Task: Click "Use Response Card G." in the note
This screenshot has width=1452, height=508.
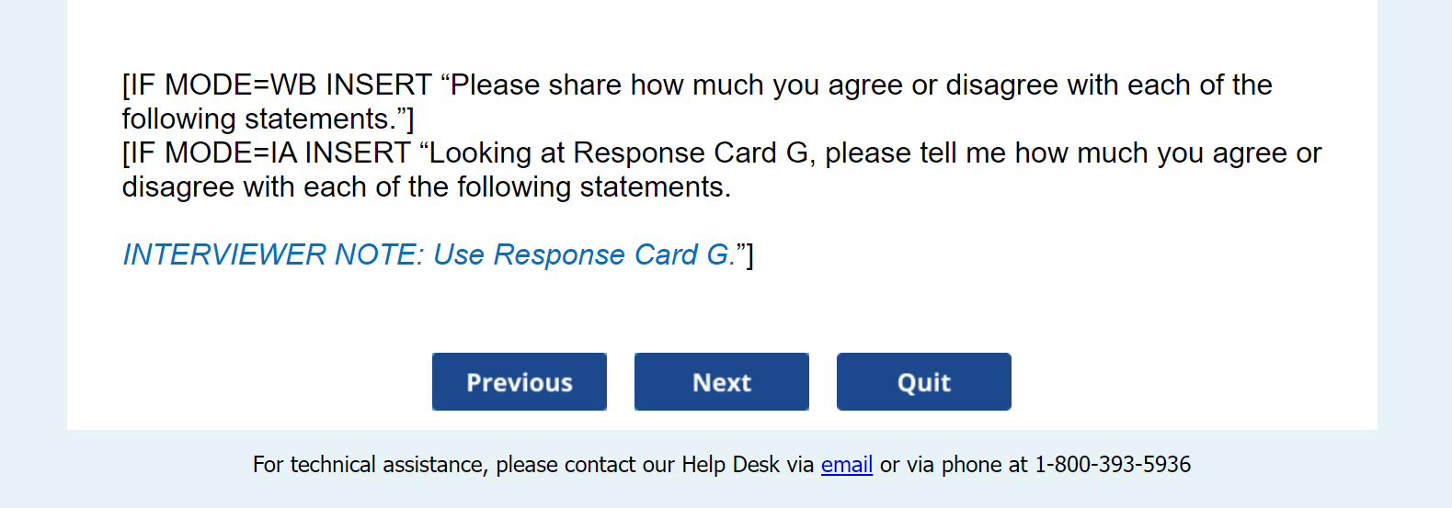Action: (x=584, y=254)
